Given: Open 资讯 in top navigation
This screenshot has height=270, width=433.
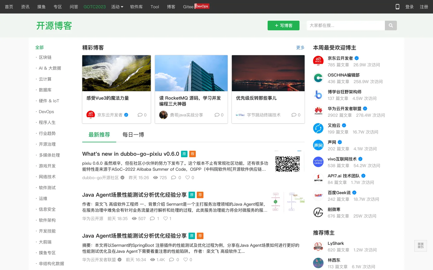Looking at the screenshot, I should tap(25, 7).
